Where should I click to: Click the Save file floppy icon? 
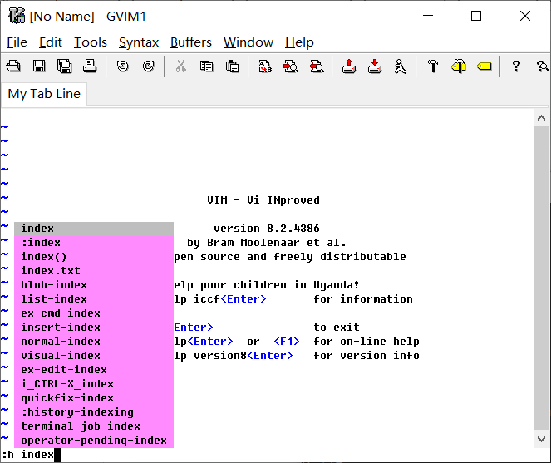(x=39, y=66)
